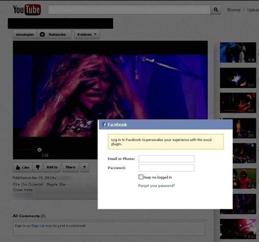Click the Add to button
Image resolution: width=259 pixels, height=242 pixels.
(x=52, y=167)
